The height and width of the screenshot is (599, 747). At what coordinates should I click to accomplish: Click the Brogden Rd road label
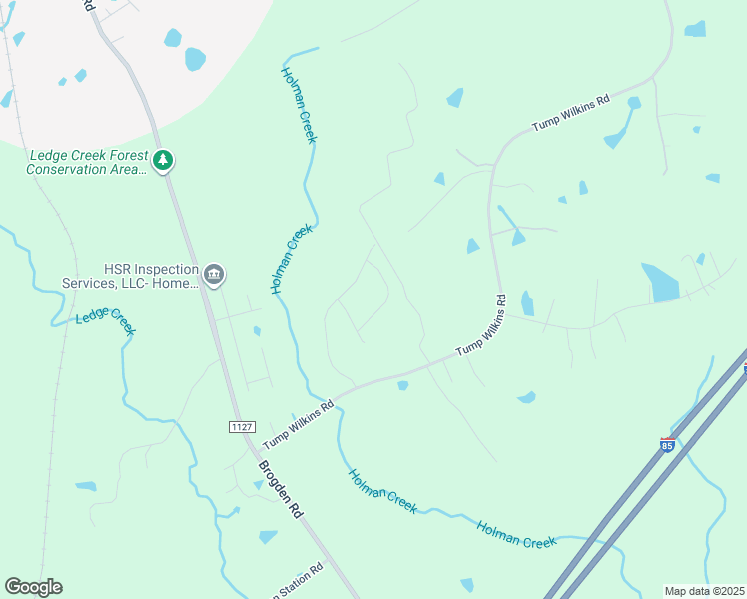point(281,489)
